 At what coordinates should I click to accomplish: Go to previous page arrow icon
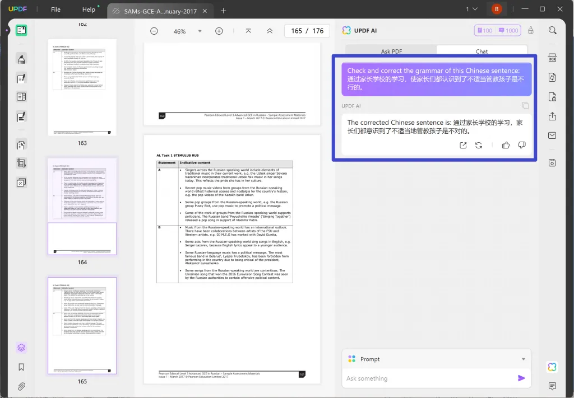click(270, 31)
